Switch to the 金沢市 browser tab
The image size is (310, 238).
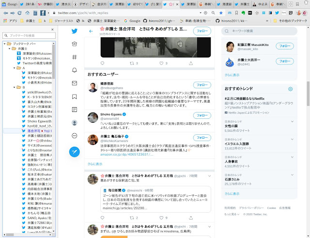pyautogui.click(x=99, y=4)
